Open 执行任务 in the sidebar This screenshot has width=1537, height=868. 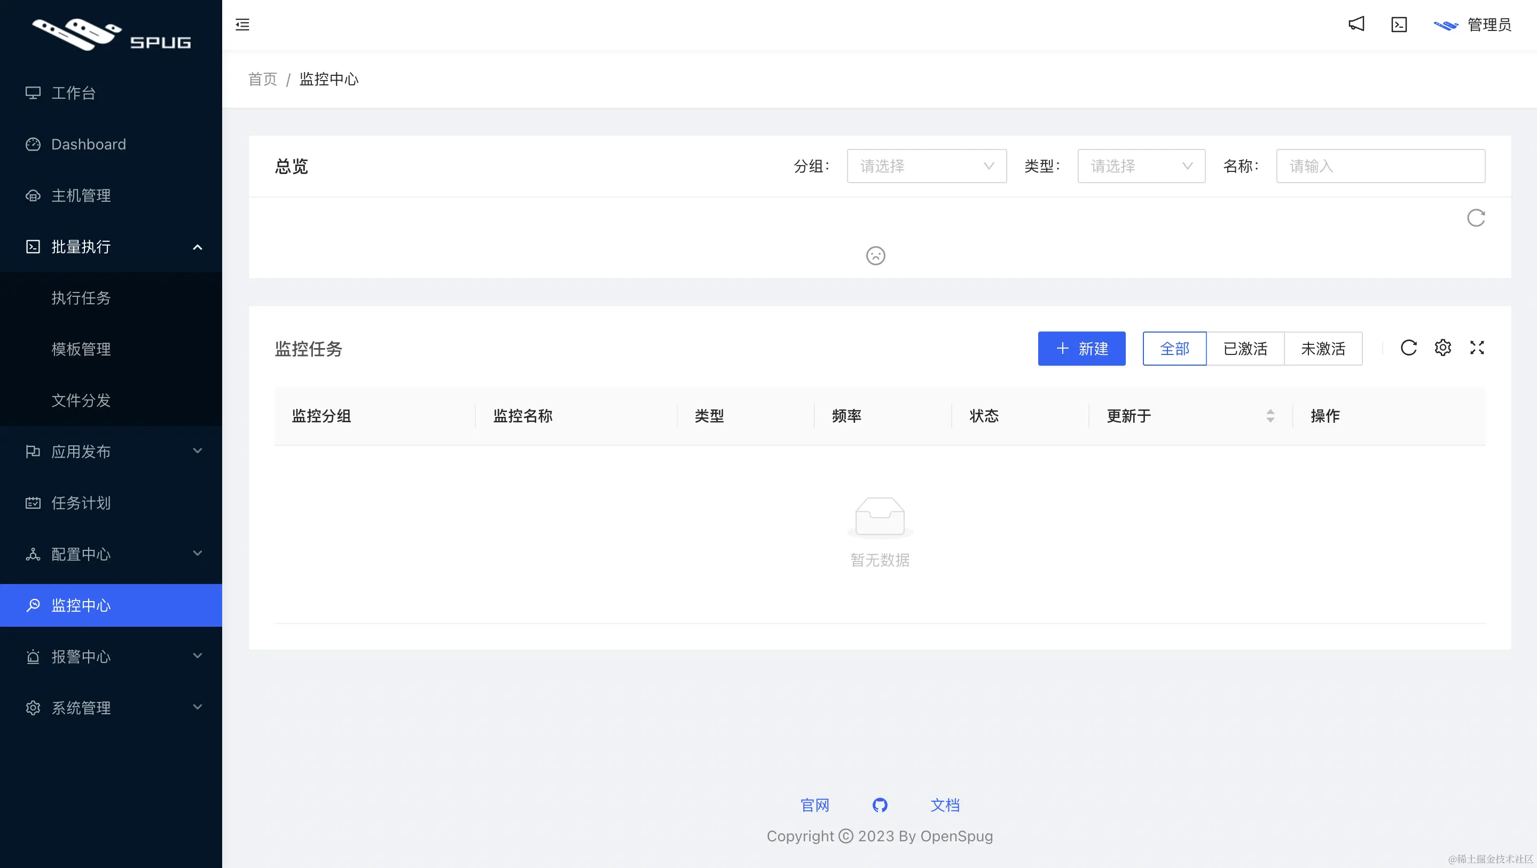pyautogui.click(x=81, y=298)
